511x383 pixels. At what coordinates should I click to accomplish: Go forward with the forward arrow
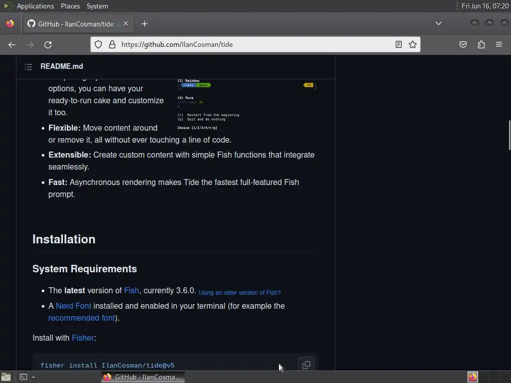coord(30,44)
